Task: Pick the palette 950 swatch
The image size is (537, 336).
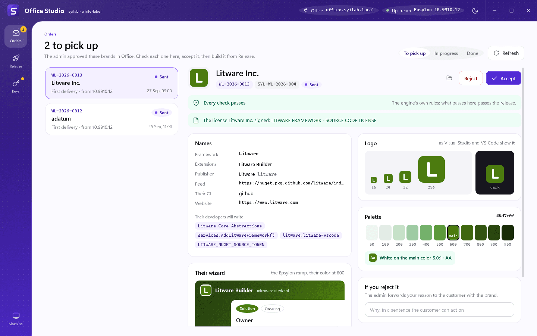Action: [x=508, y=233]
